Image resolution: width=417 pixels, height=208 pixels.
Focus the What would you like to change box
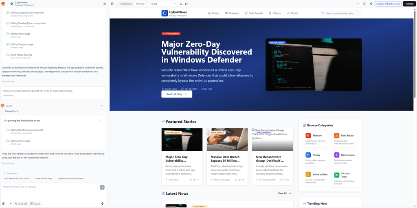click(50, 187)
